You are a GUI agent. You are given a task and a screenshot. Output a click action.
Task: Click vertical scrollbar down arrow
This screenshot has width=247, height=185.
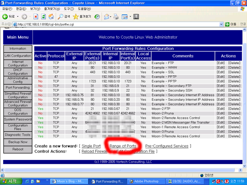click(244, 166)
